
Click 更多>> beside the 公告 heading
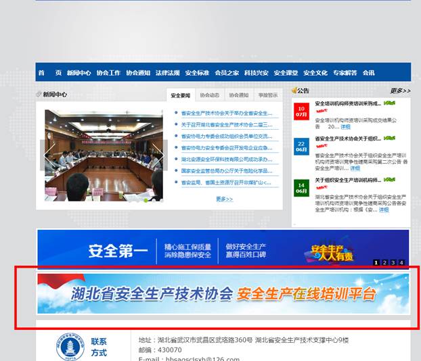pyautogui.click(x=400, y=91)
